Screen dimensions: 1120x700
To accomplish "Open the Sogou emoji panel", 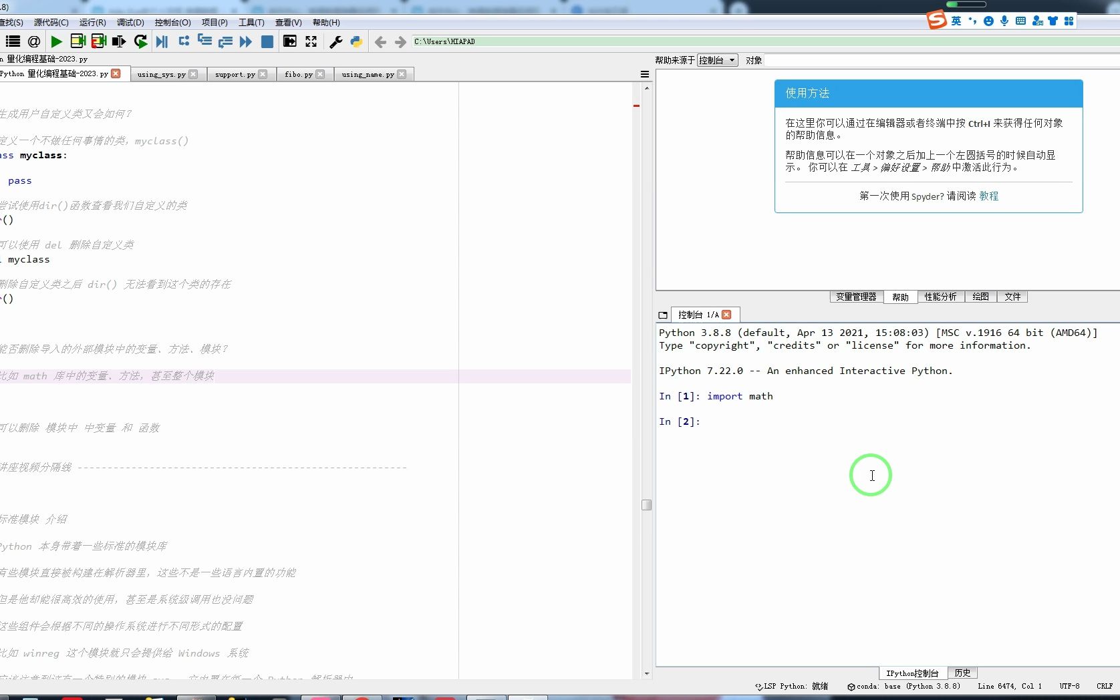I will coord(988,21).
